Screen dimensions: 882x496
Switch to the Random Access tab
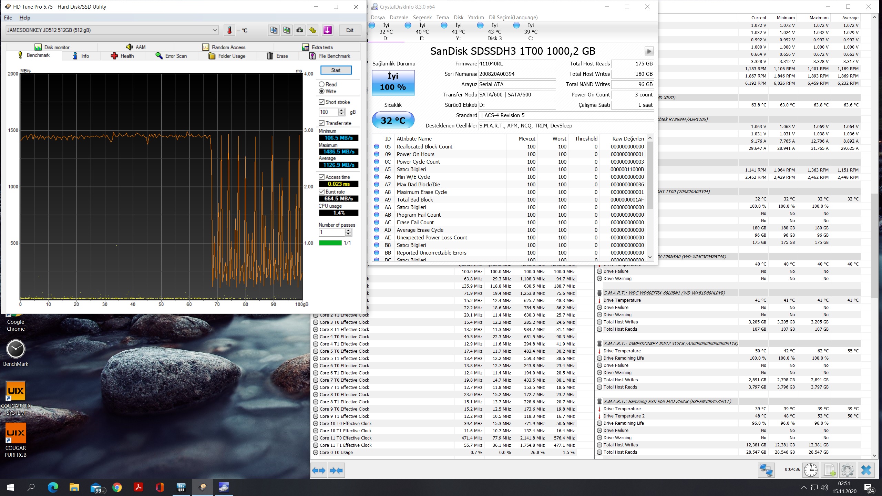click(224, 47)
